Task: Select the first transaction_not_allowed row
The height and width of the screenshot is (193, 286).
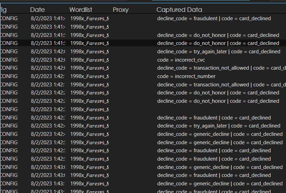Action: [221, 68]
